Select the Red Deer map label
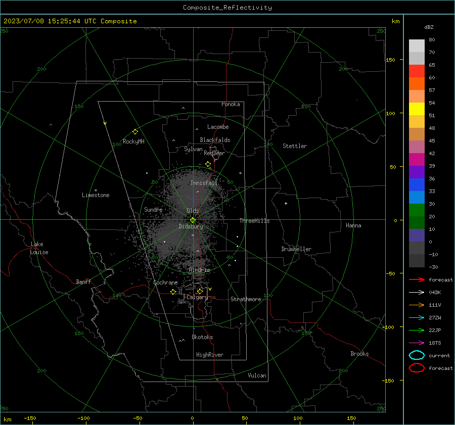Screen dimensions: 455x425 pos(214,153)
